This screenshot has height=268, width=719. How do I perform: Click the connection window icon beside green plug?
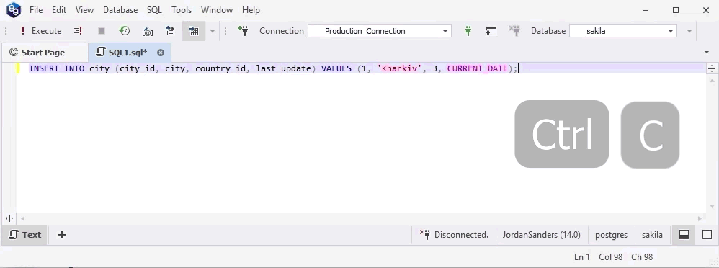[x=491, y=31]
